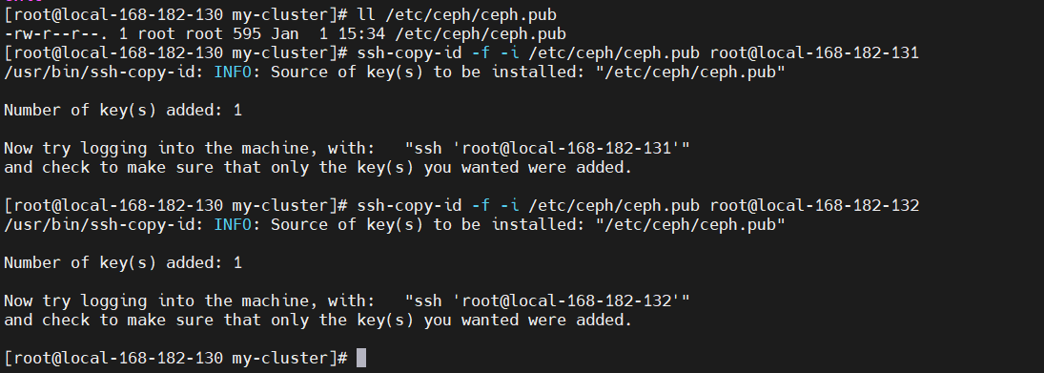Click the ceph.pub file listing with permissions
Screen dimensions: 1044x373
coord(285,34)
